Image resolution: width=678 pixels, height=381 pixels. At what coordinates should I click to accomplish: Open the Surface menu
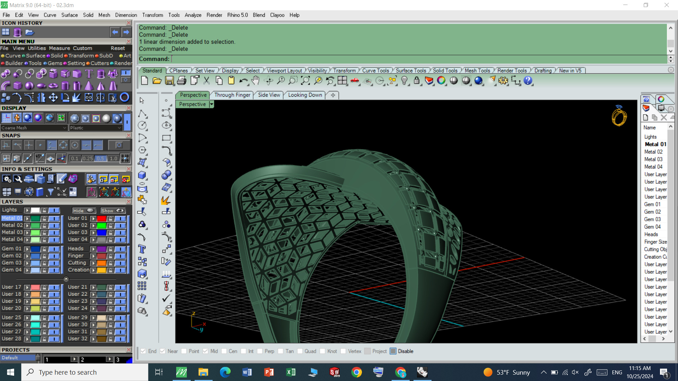[x=69, y=15]
